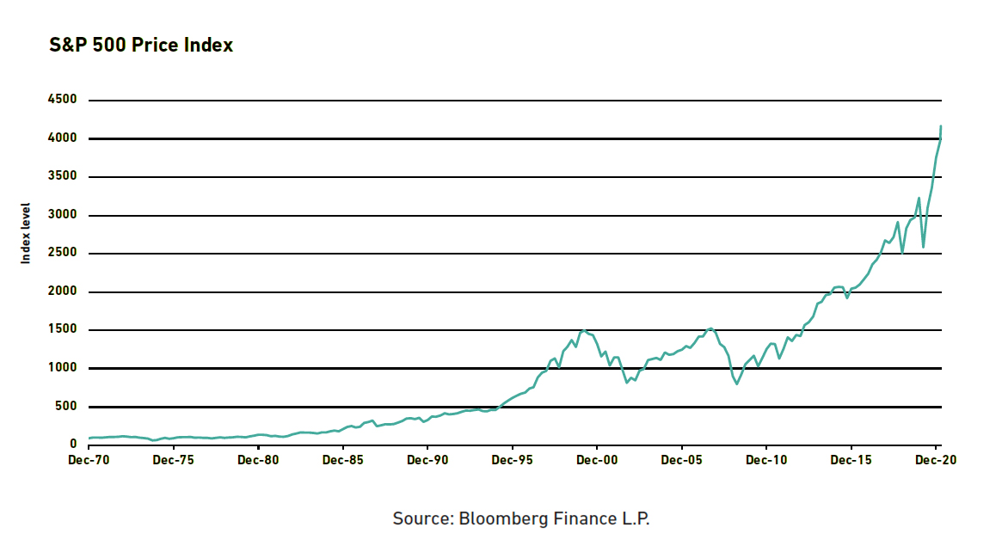Select the Dec-85 date label
1002x546 pixels.
tap(342, 460)
